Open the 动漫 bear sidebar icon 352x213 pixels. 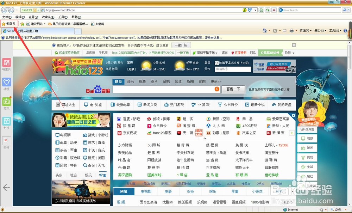[x=6, y=82]
